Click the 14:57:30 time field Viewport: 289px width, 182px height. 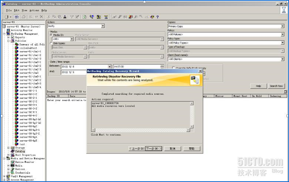[137, 67]
